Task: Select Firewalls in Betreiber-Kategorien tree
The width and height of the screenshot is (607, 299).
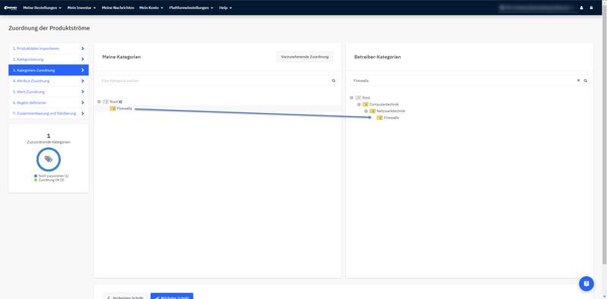Action: [391, 118]
